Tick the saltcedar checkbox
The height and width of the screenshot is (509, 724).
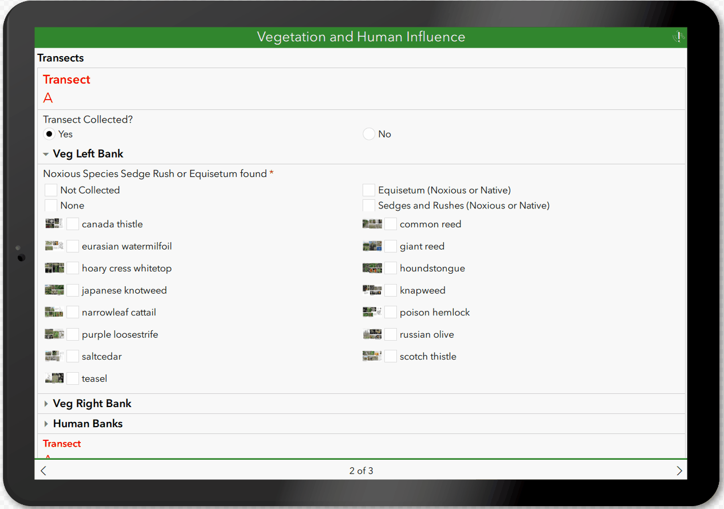point(73,356)
